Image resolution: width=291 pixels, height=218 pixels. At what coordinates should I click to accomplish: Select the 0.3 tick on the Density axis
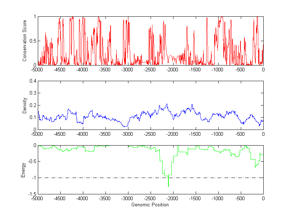(x=32, y=93)
